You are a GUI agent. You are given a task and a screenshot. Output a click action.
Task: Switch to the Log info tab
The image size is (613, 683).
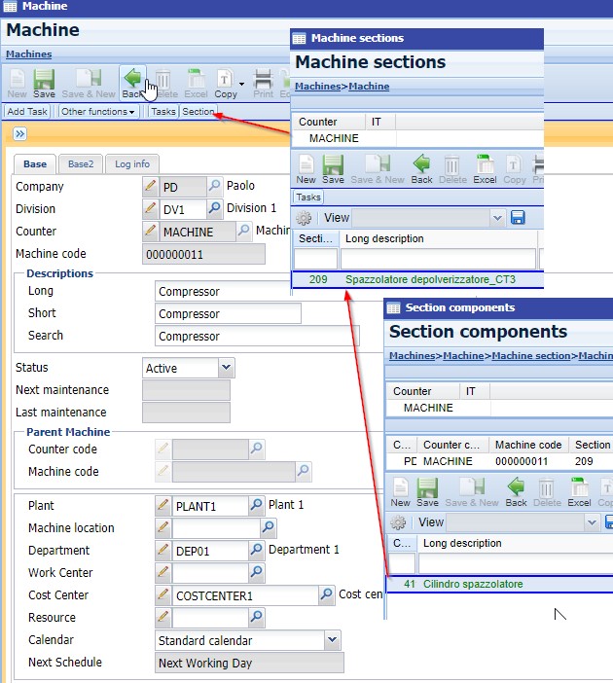(130, 164)
